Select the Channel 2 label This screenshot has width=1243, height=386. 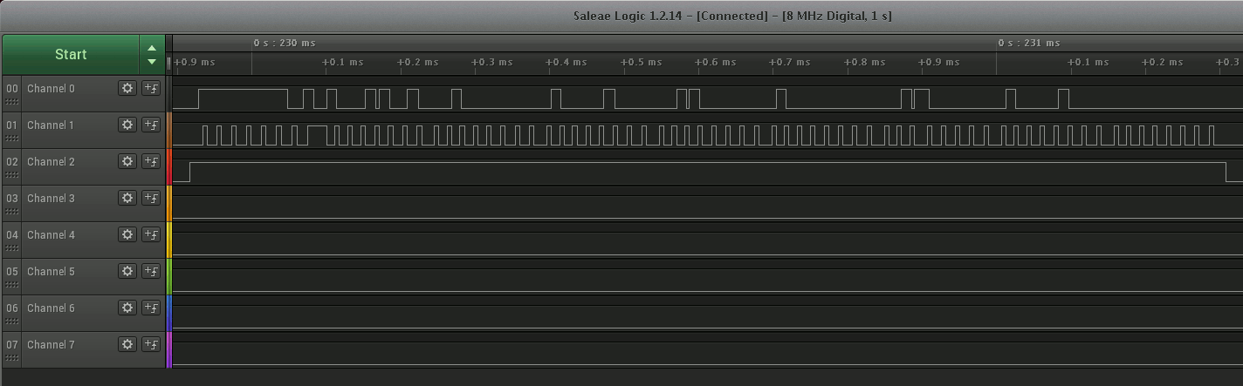point(51,162)
